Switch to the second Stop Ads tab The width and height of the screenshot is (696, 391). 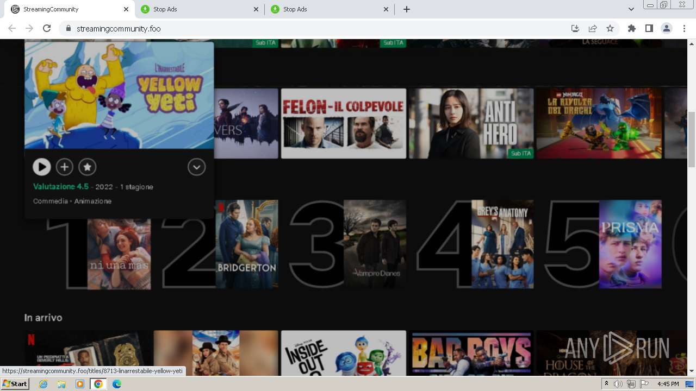330,9
